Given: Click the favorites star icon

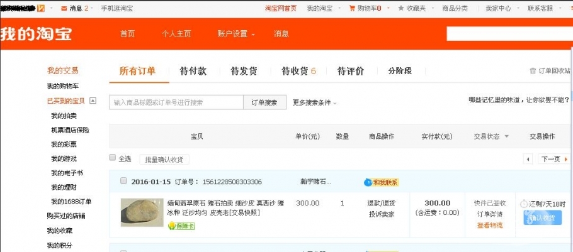Looking at the screenshot, I should 401,8.
